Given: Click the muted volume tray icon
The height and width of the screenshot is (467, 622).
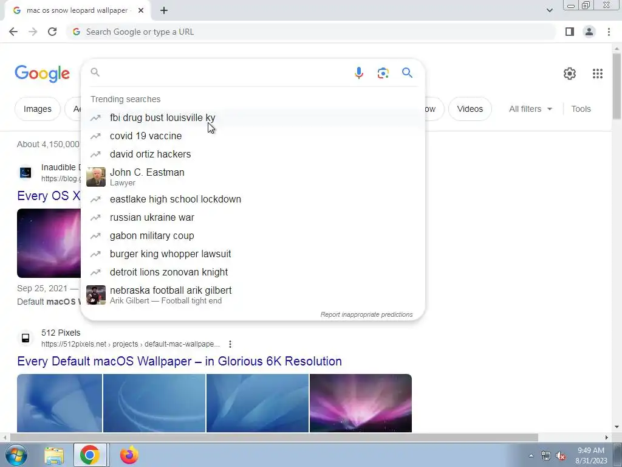Looking at the screenshot, I should click(561, 455).
